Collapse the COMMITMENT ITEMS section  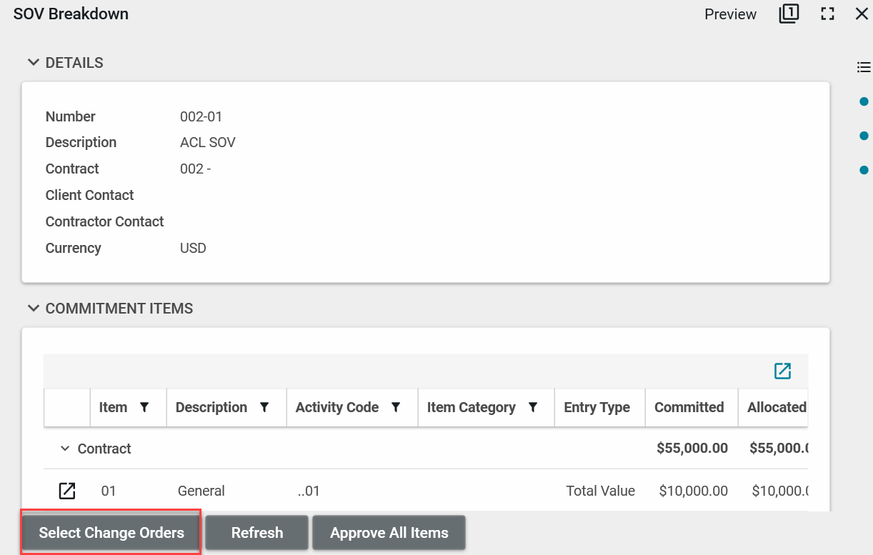click(33, 309)
